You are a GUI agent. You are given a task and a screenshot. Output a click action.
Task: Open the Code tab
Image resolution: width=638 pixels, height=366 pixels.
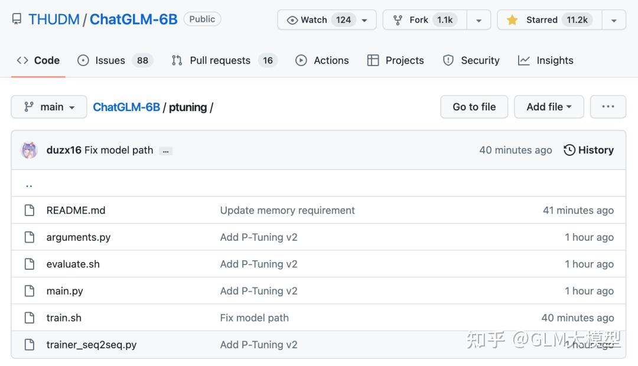point(38,60)
